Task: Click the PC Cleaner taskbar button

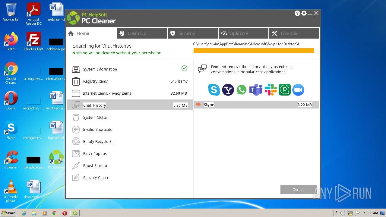Action: pos(75,213)
